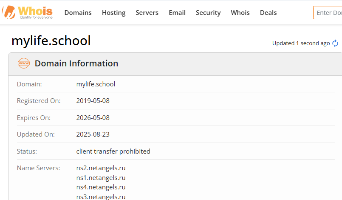Image resolution: width=342 pixels, height=200 pixels.
Task: Click the Whois logo
Action: pos(27,12)
